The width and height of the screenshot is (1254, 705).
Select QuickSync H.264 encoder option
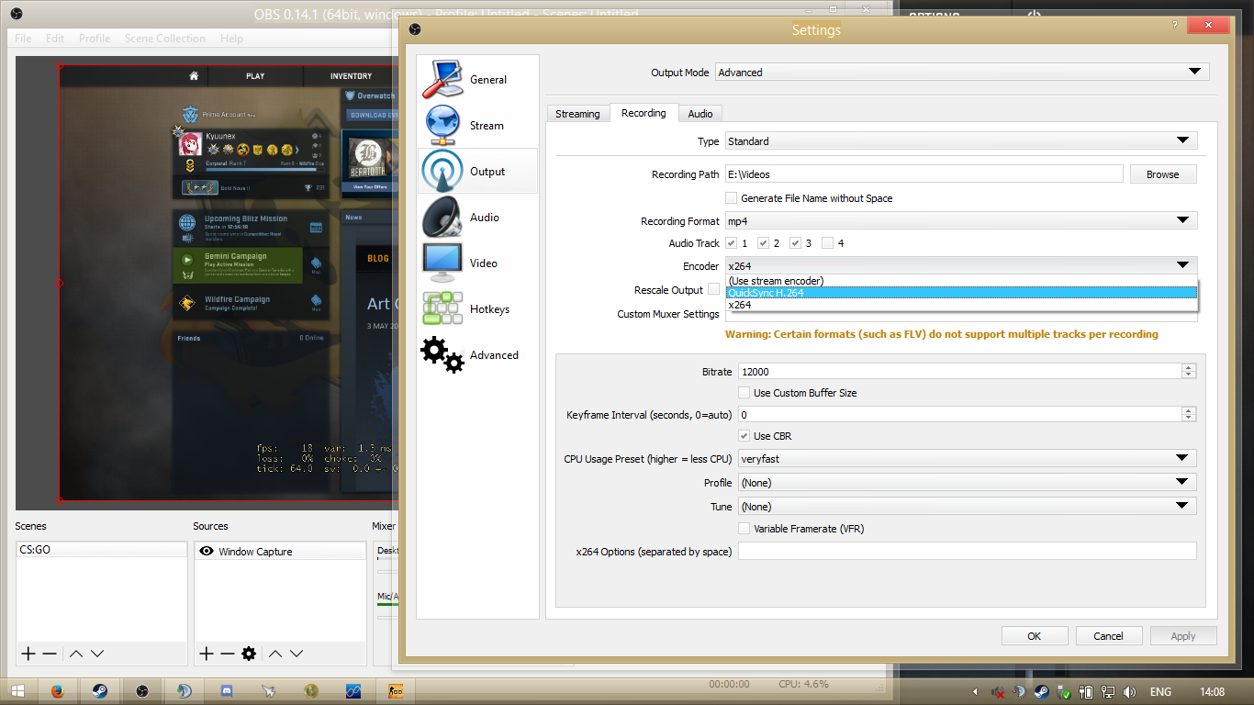tap(961, 293)
